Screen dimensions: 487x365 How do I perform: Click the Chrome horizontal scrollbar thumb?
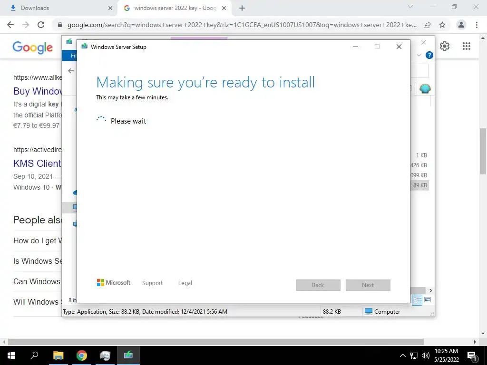click(216, 342)
